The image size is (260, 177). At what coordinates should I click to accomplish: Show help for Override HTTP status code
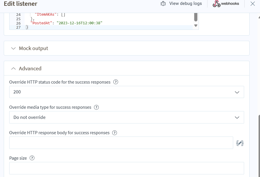click(x=116, y=82)
